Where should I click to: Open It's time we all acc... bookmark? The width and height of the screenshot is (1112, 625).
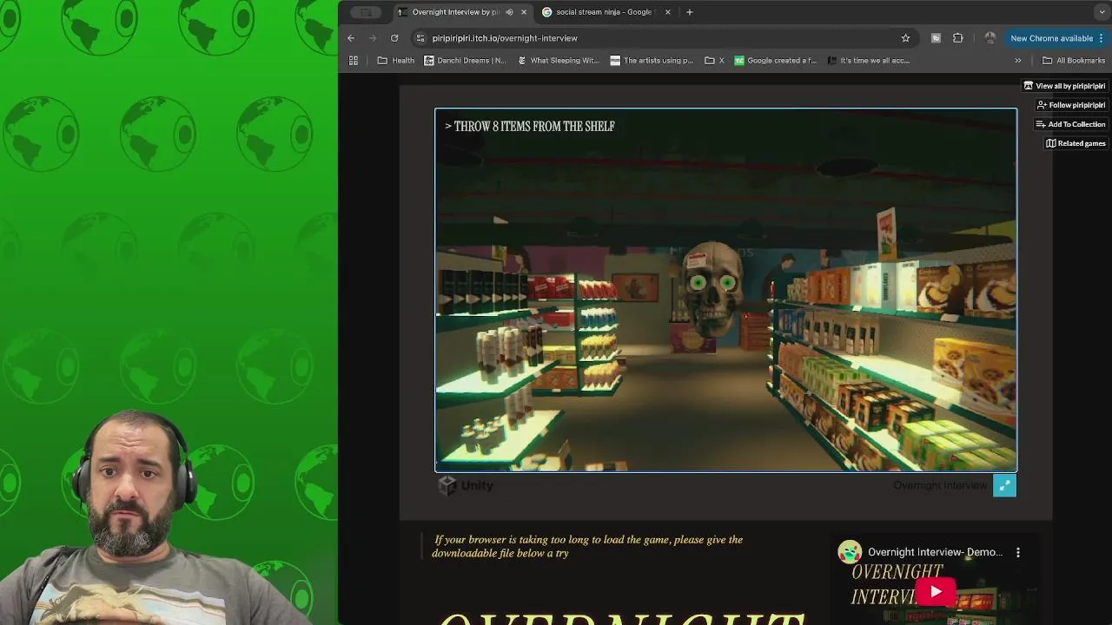869,61
